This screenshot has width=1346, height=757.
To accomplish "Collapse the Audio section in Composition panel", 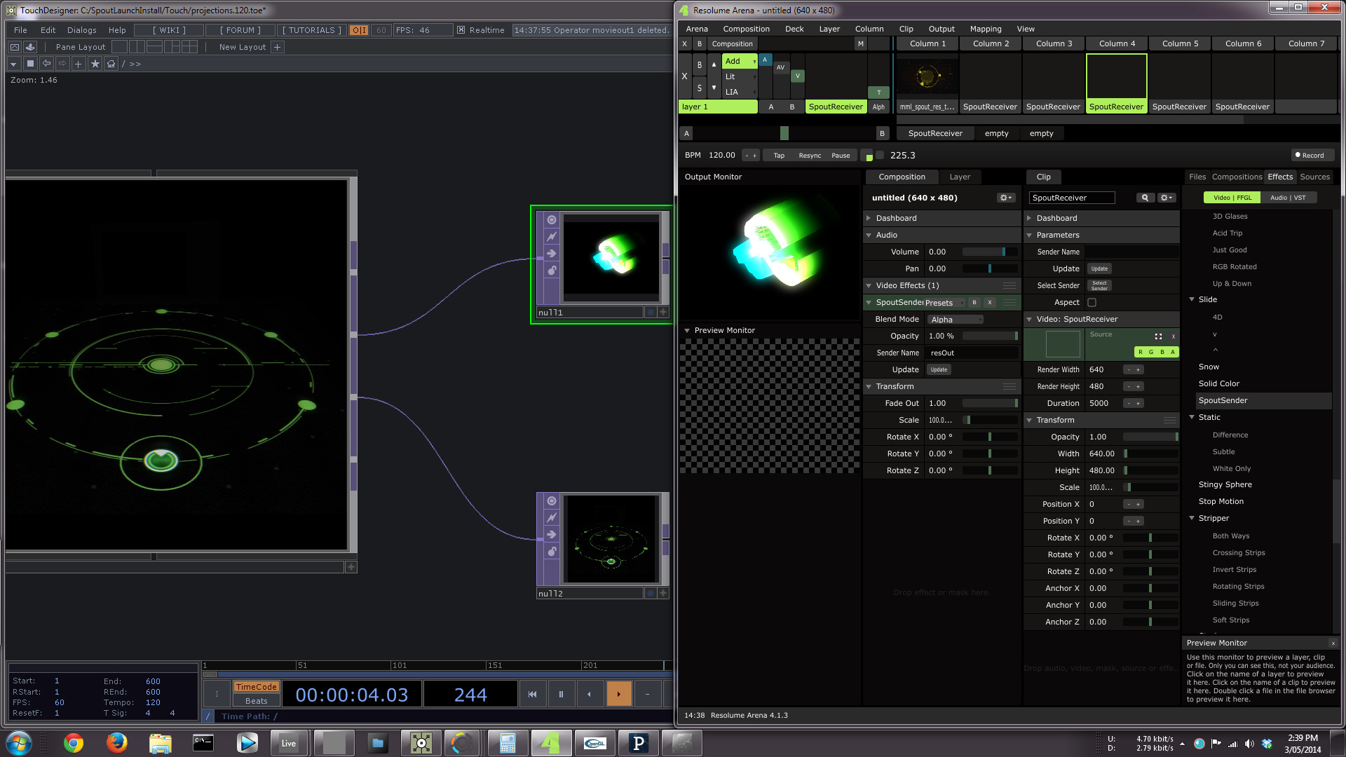I will [x=869, y=235].
